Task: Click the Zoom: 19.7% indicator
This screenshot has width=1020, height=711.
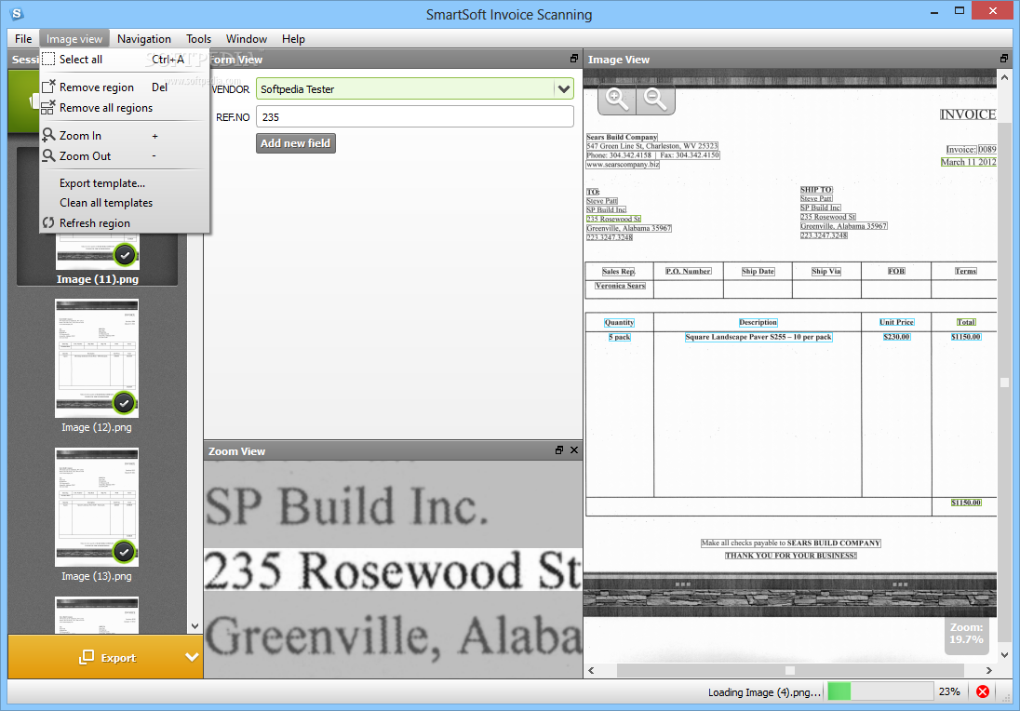Action: 966,634
